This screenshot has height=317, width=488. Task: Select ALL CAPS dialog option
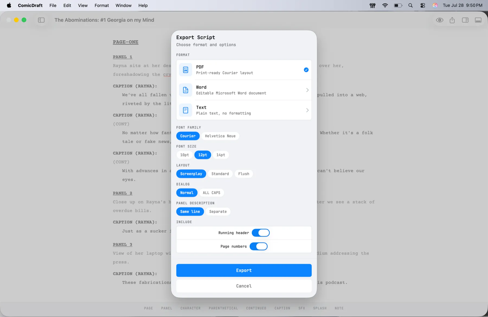211,193
